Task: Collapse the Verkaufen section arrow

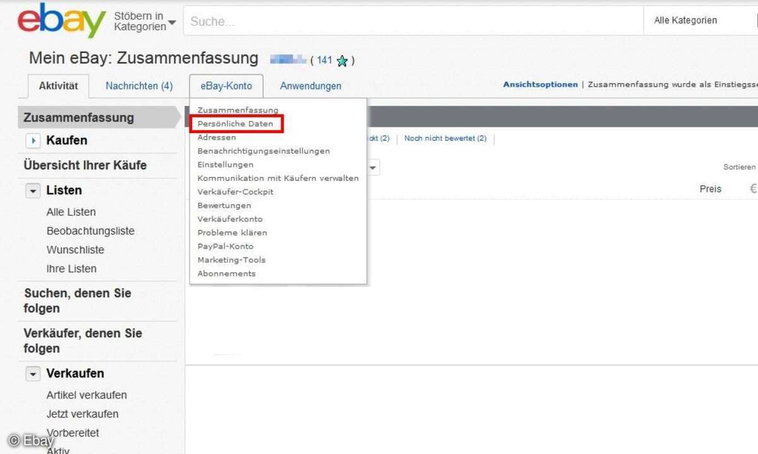Action: [33, 374]
